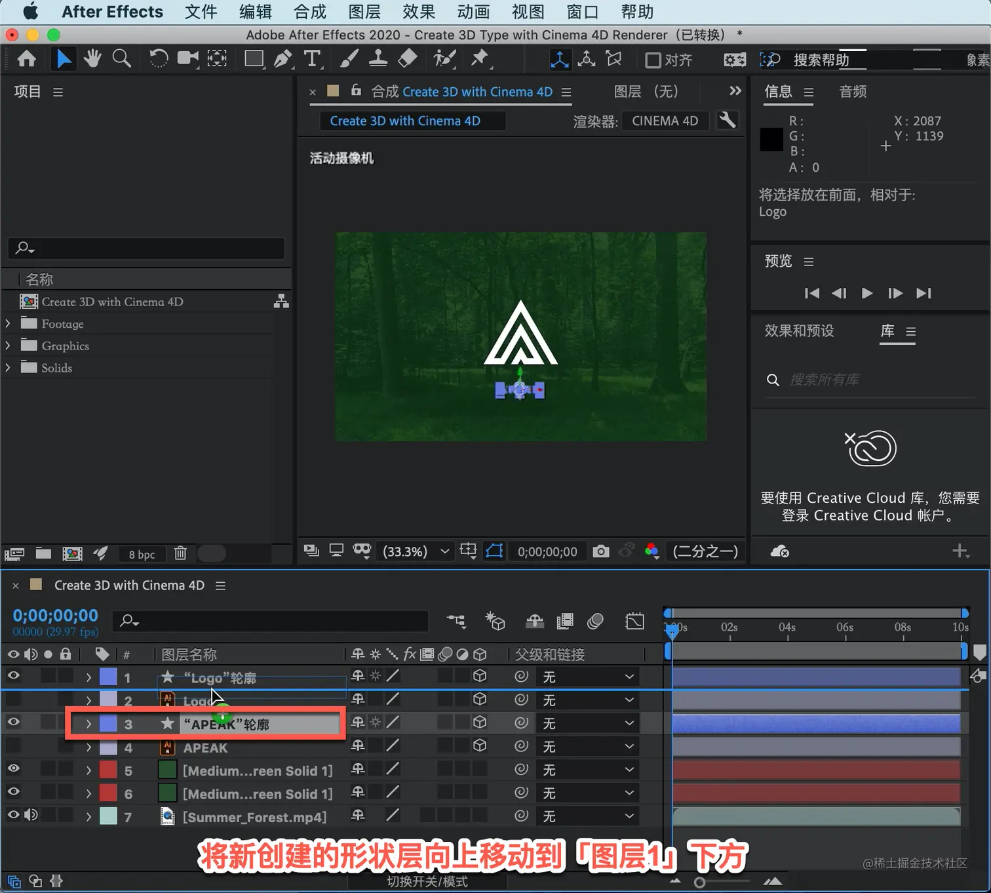991x893 pixels.
Task: Show the hidden Logo layer 2
Action: [x=13, y=699]
